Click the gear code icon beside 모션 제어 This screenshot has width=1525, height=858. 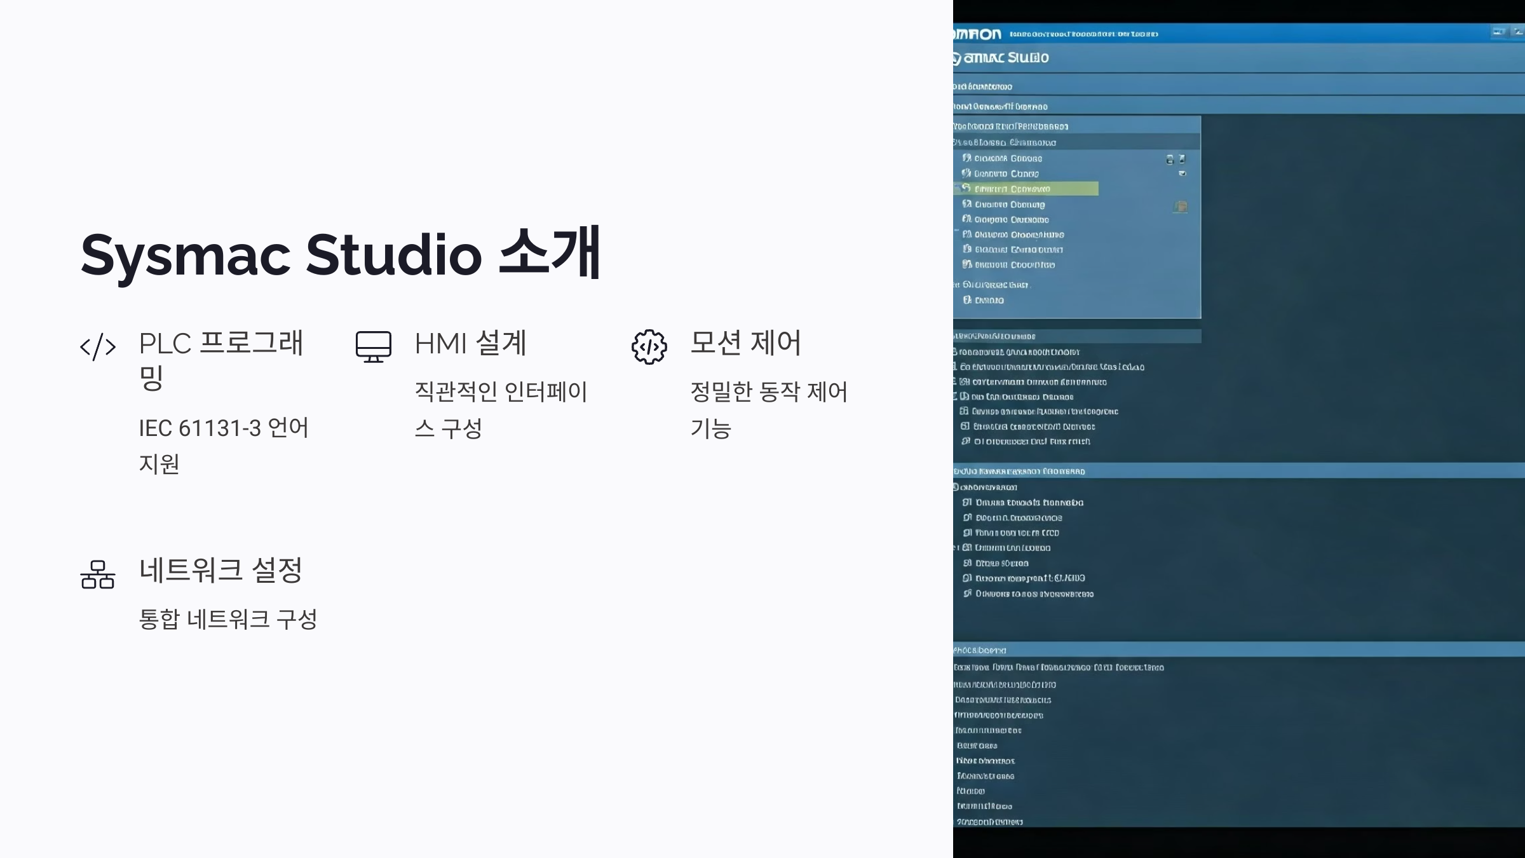coord(649,347)
